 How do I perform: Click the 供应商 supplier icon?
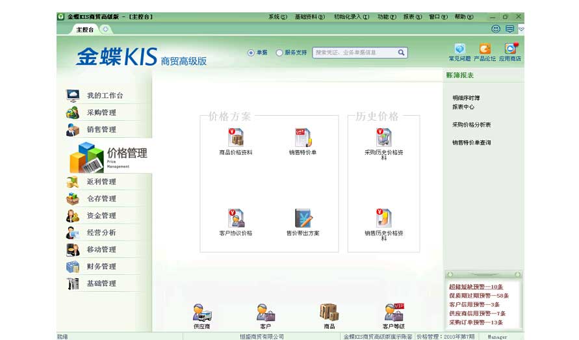201,313
